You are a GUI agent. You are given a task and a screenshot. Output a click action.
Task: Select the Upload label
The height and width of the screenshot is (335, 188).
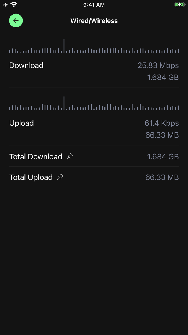[21, 123]
